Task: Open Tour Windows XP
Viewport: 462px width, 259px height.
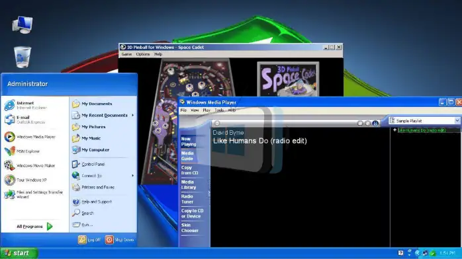Action: [26, 180]
